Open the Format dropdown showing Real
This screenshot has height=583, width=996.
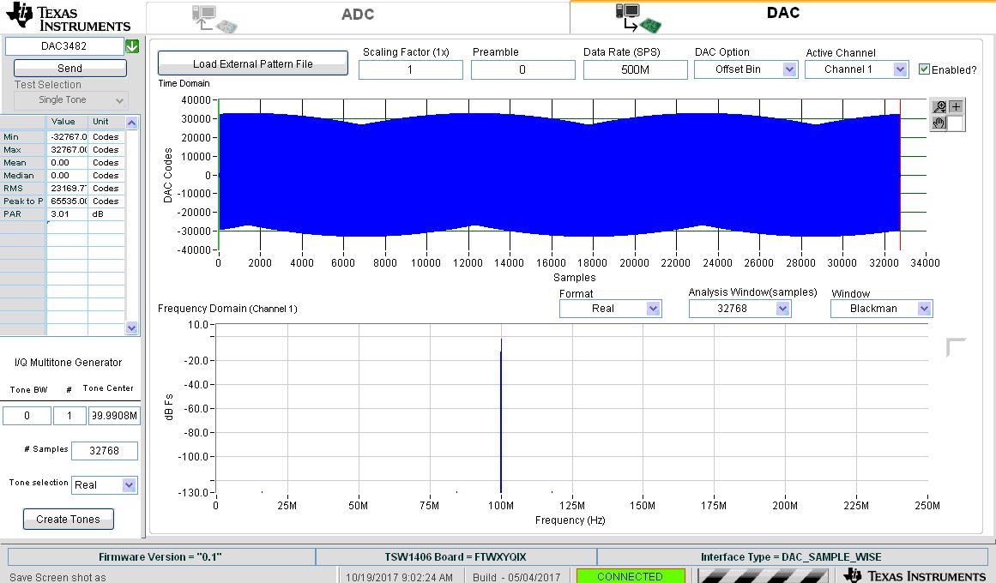(611, 309)
